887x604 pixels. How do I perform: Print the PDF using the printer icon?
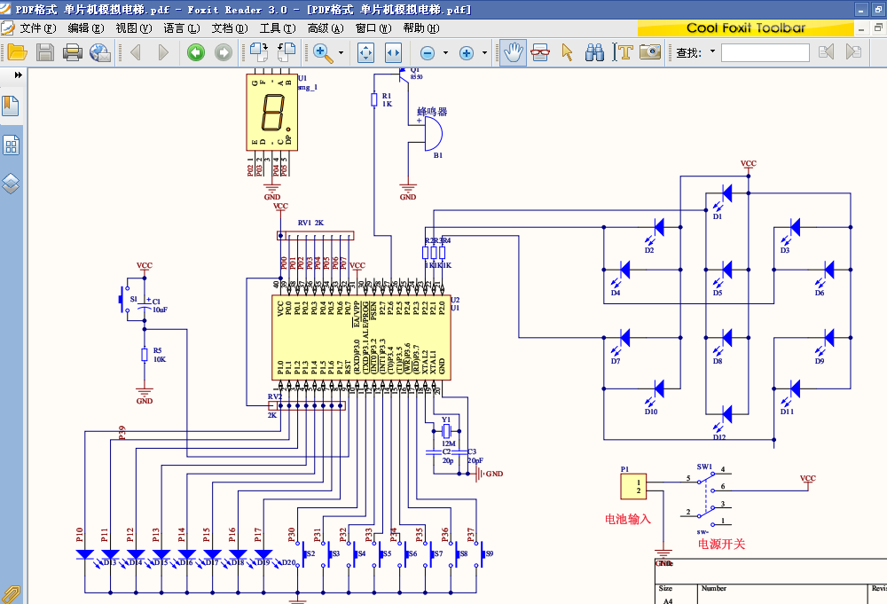tap(73, 52)
